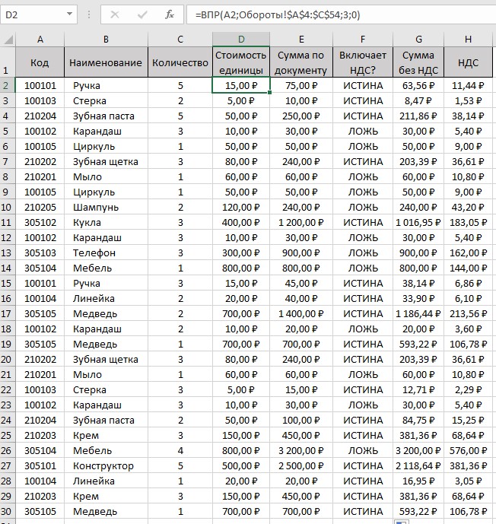Click the 'НДС' header cell
This screenshot has width=496, height=524.
tap(468, 62)
